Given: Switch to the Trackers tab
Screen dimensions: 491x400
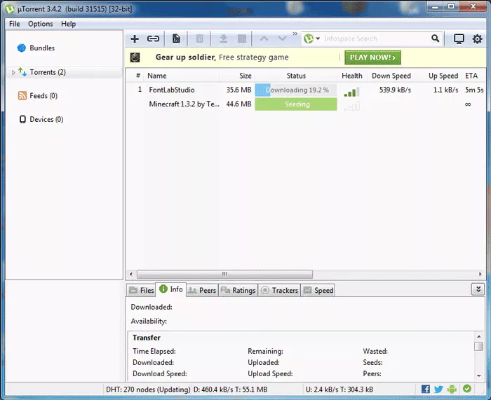Looking at the screenshot, I should 279,290.
